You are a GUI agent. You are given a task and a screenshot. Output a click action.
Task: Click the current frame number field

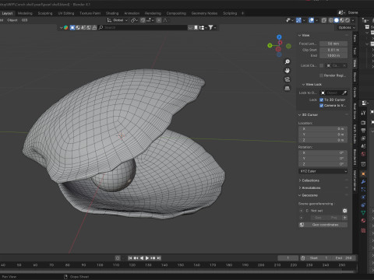(288, 258)
